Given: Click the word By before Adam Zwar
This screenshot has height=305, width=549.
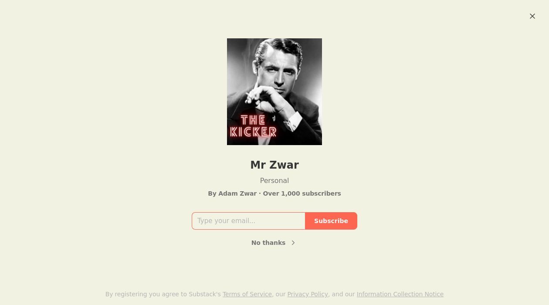Looking at the screenshot, I should point(212,193).
